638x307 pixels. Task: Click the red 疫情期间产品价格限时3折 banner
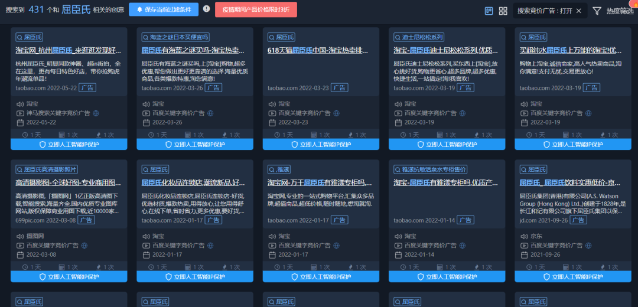pyautogui.click(x=256, y=9)
